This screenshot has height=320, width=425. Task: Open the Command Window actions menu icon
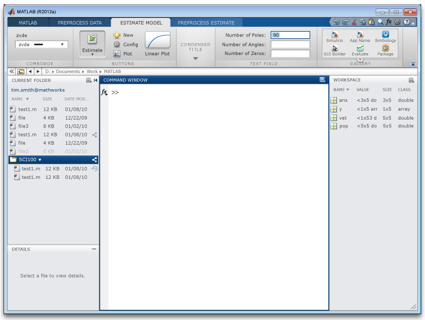point(322,80)
